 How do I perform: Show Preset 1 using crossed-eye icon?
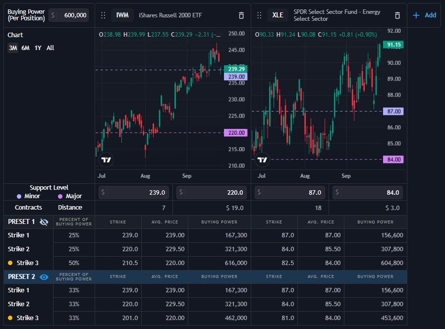pos(44,222)
